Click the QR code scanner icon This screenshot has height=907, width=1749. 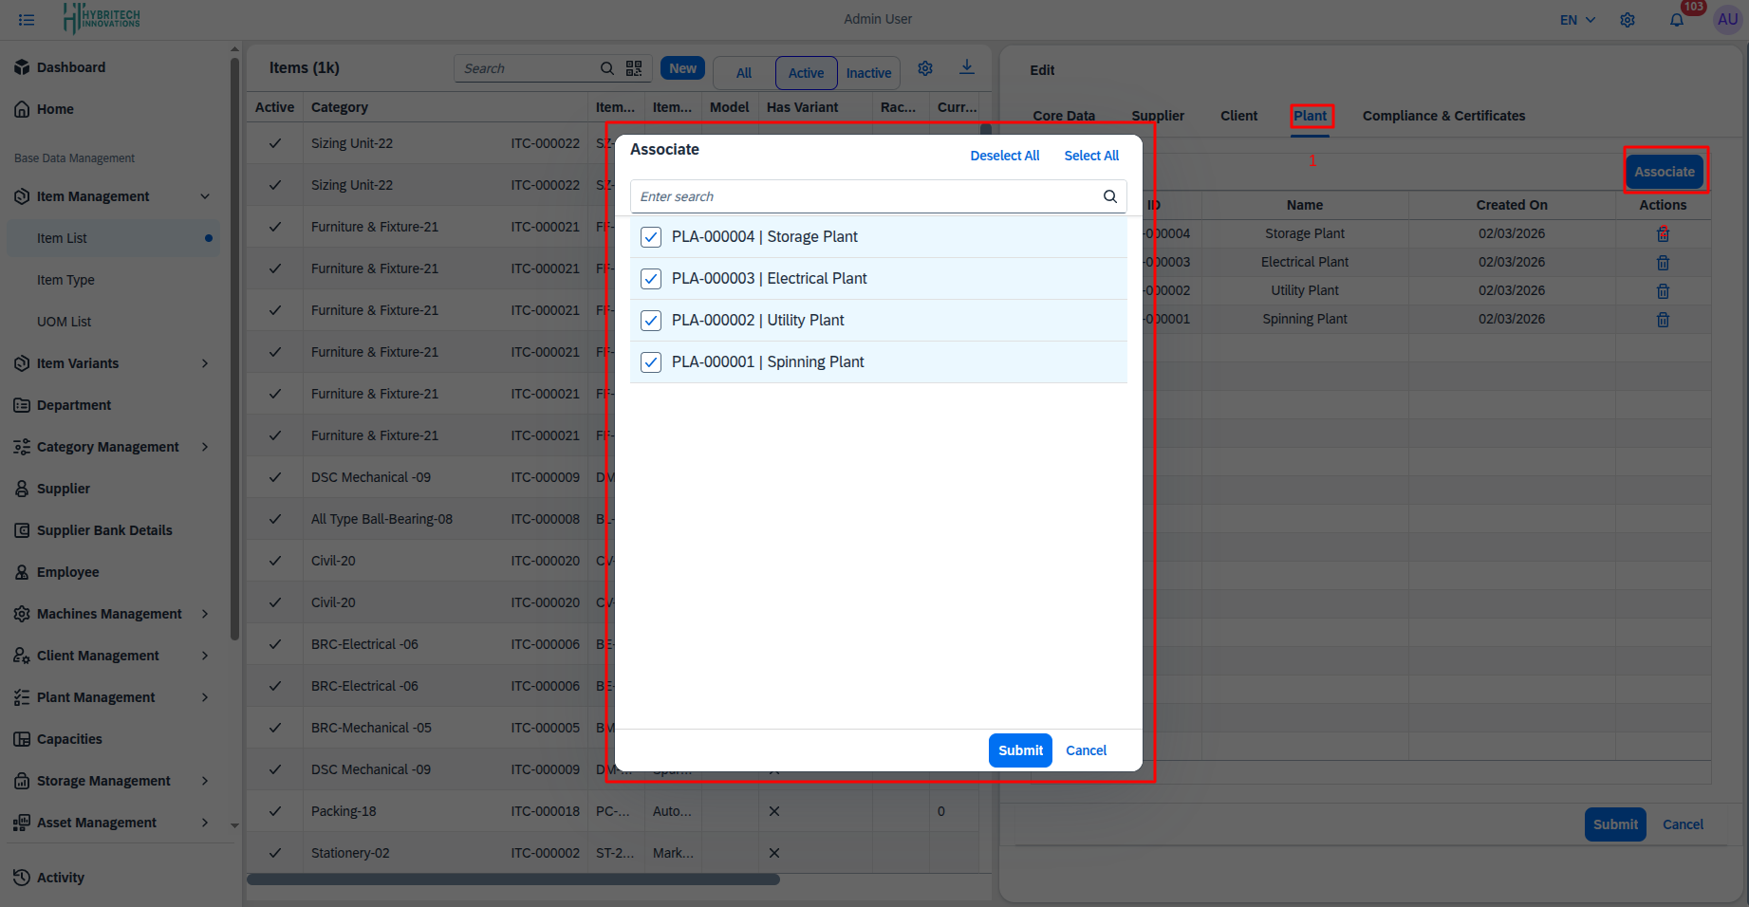634,68
